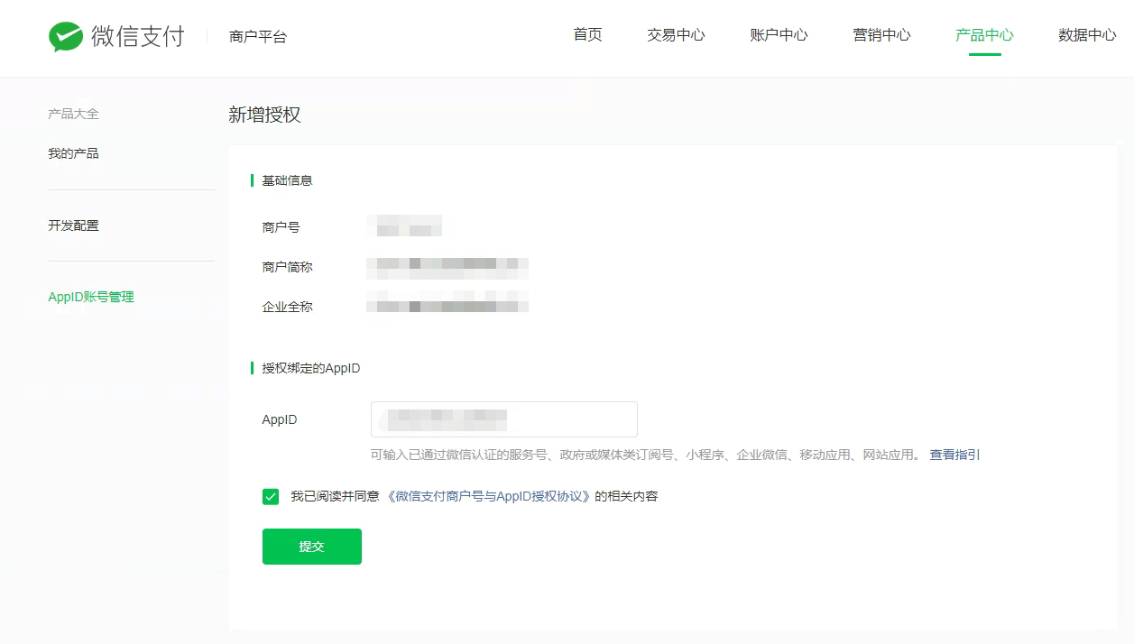The height and width of the screenshot is (644, 1134).
Task: Open 开发配置 from the sidebar
Action: [73, 225]
